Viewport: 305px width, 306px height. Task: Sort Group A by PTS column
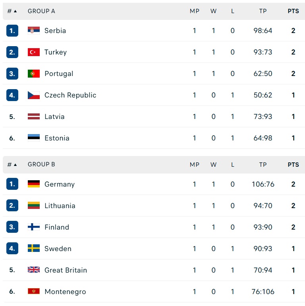point(293,11)
